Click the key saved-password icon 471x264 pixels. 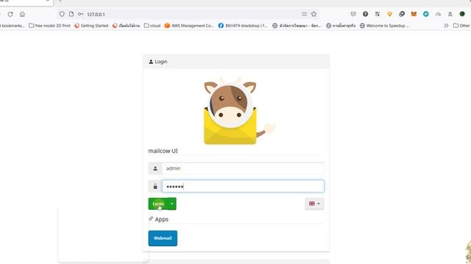pos(80,14)
